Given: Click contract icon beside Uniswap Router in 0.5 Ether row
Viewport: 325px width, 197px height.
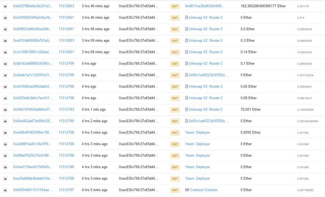Looking at the screenshot, I should coord(186,29).
